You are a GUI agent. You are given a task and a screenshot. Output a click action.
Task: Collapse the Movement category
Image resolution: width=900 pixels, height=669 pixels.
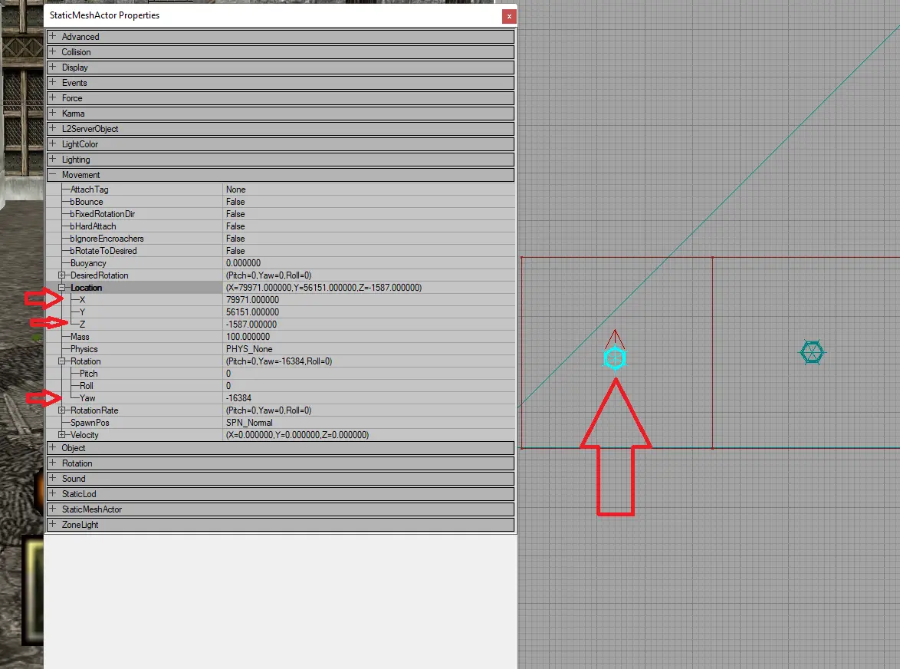[x=53, y=175]
